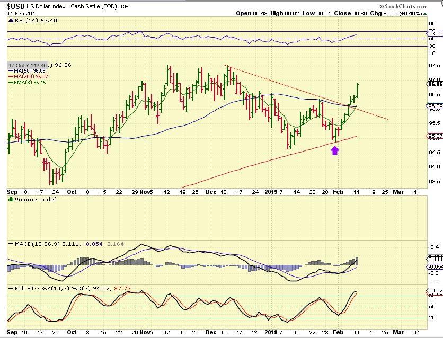
Task: Click the MA(50) legend entry
Action: click(x=19, y=70)
